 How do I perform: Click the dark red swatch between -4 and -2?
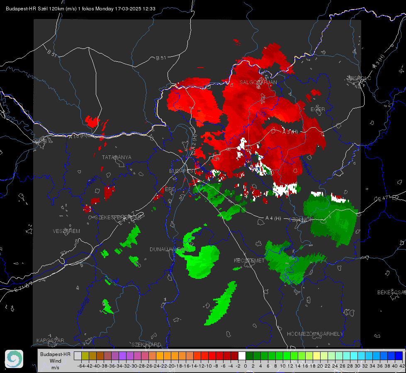(x=234, y=356)
